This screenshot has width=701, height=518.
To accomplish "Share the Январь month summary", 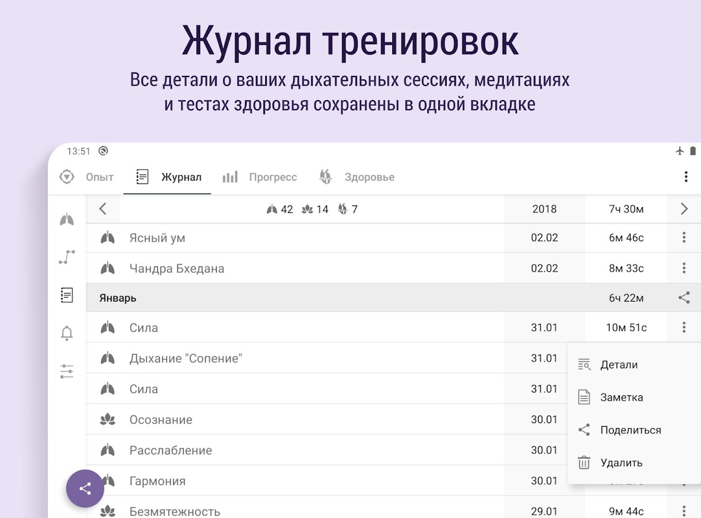I will coord(684,298).
